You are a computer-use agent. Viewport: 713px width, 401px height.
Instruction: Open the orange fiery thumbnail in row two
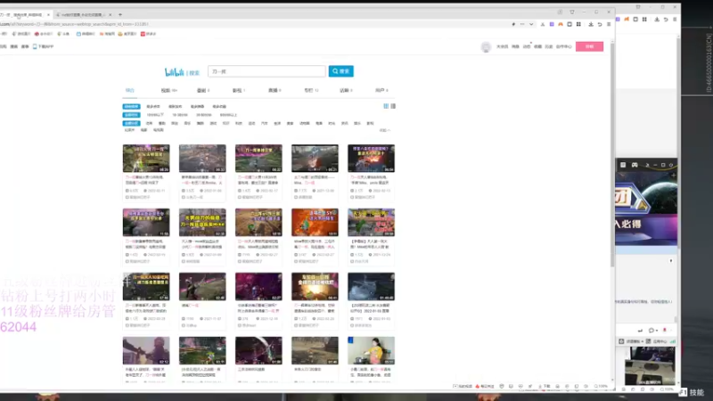[315, 222]
